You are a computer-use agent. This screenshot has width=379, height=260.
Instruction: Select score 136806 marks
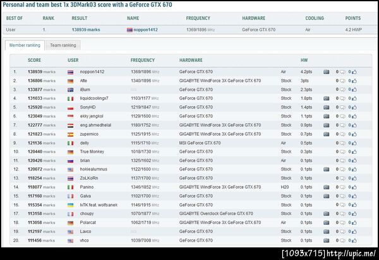coord(42,81)
